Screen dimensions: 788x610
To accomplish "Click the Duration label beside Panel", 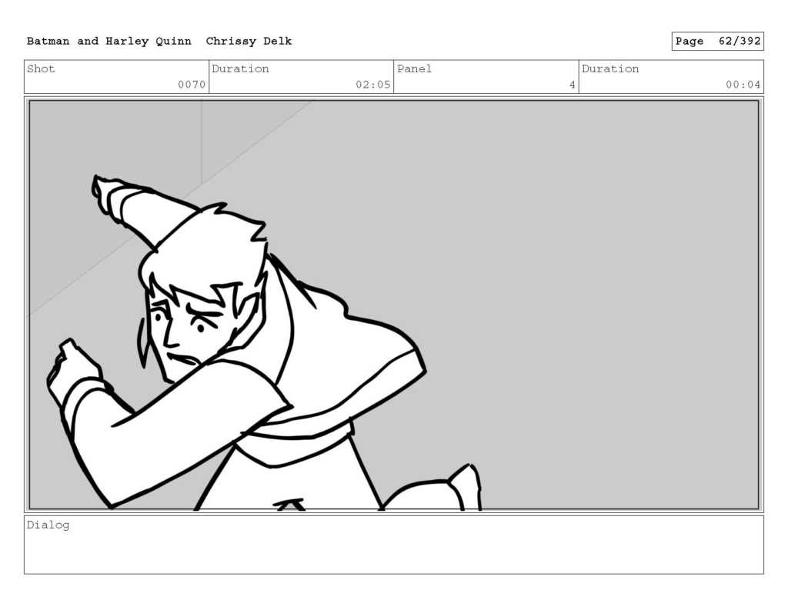I will point(610,68).
